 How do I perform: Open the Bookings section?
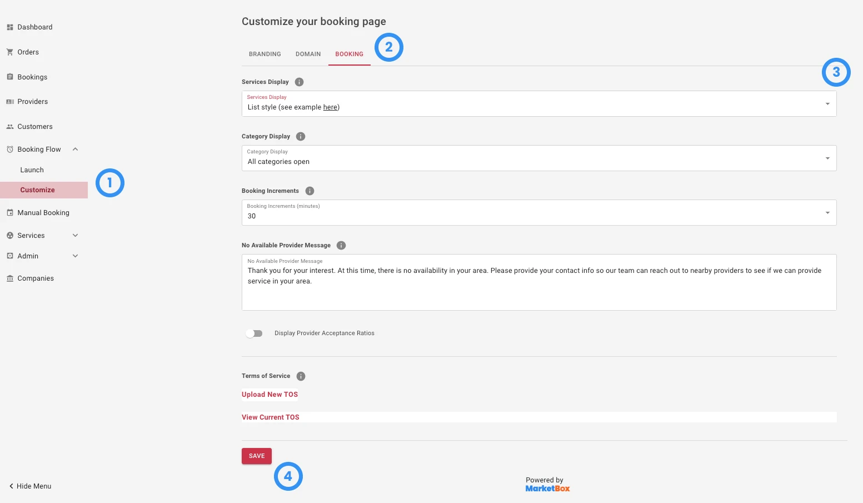point(32,77)
